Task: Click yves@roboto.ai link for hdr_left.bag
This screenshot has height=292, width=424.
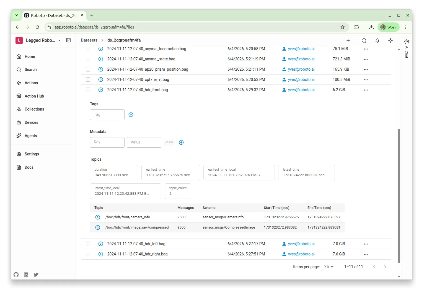Action: click(x=301, y=244)
